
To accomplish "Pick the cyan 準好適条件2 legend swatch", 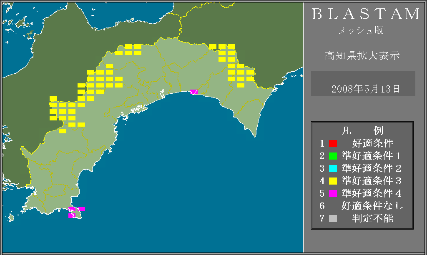I will pos(333,169).
